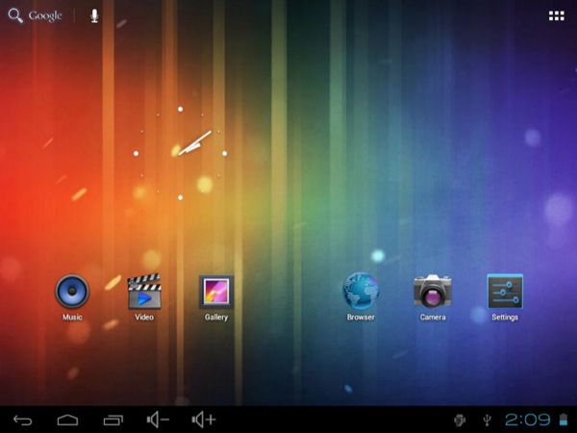Click the Google search magnifier icon
Viewport: 577px width, 433px height.
click(x=15, y=15)
